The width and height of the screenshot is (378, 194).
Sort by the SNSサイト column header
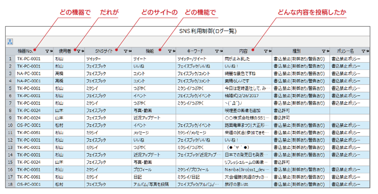[x=104, y=51]
